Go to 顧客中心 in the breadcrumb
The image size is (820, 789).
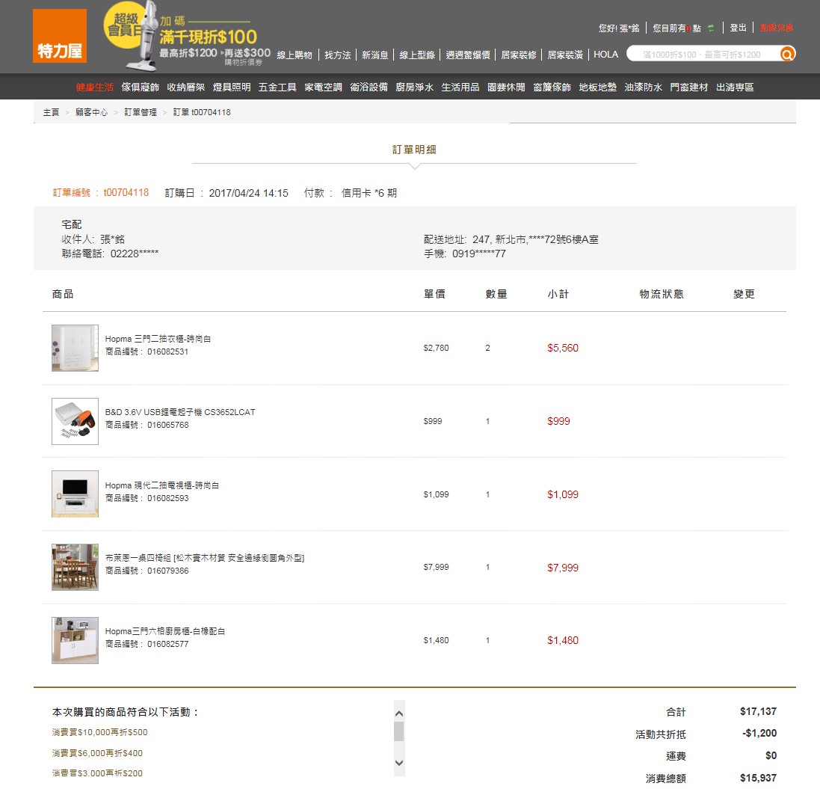point(91,112)
